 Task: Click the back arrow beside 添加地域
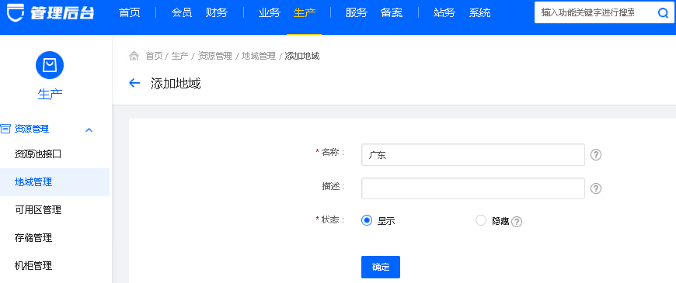click(134, 83)
